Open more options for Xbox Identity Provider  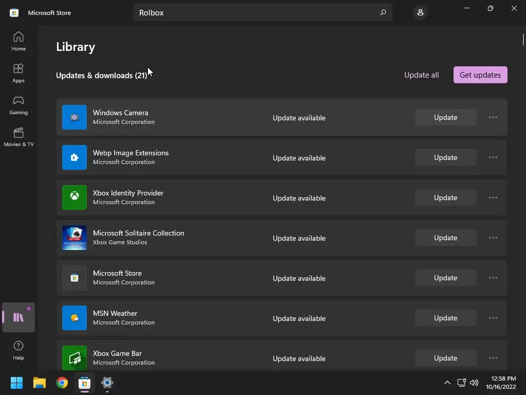[x=493, y=197]
